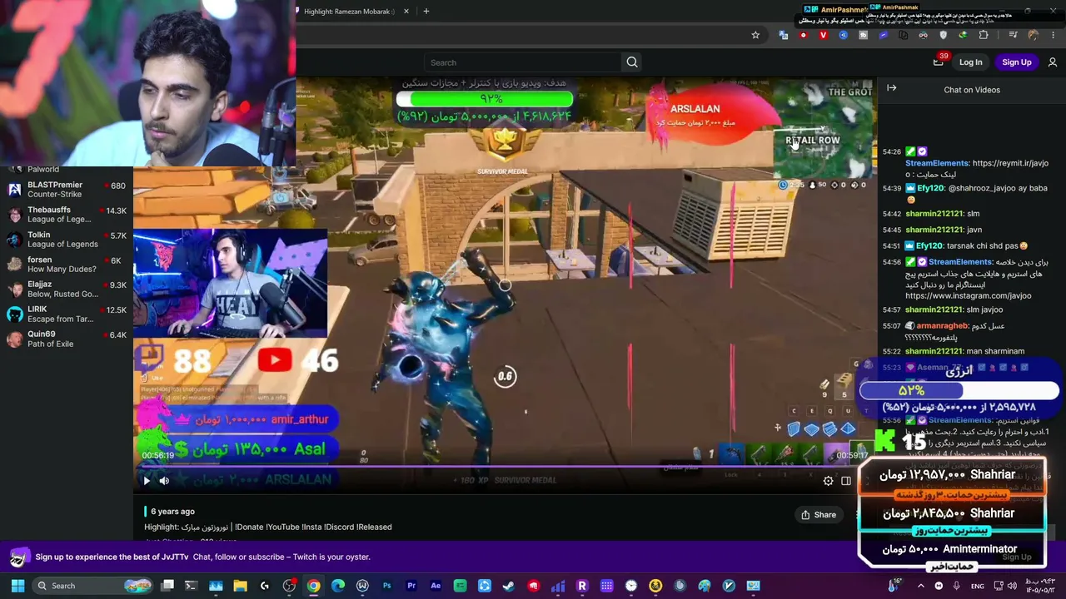Viewport: 1066px width, 599px height.
Task: Open the red V extension icon
Action: click(x=824, y=35)
